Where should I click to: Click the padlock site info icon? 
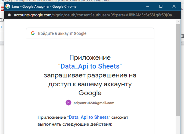pyautogui.click(x=9, y=15)
